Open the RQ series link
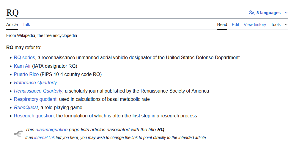 pos(25,57)
